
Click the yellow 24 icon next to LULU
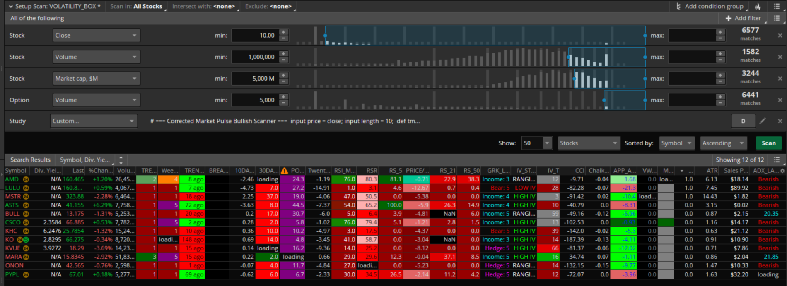26,188
